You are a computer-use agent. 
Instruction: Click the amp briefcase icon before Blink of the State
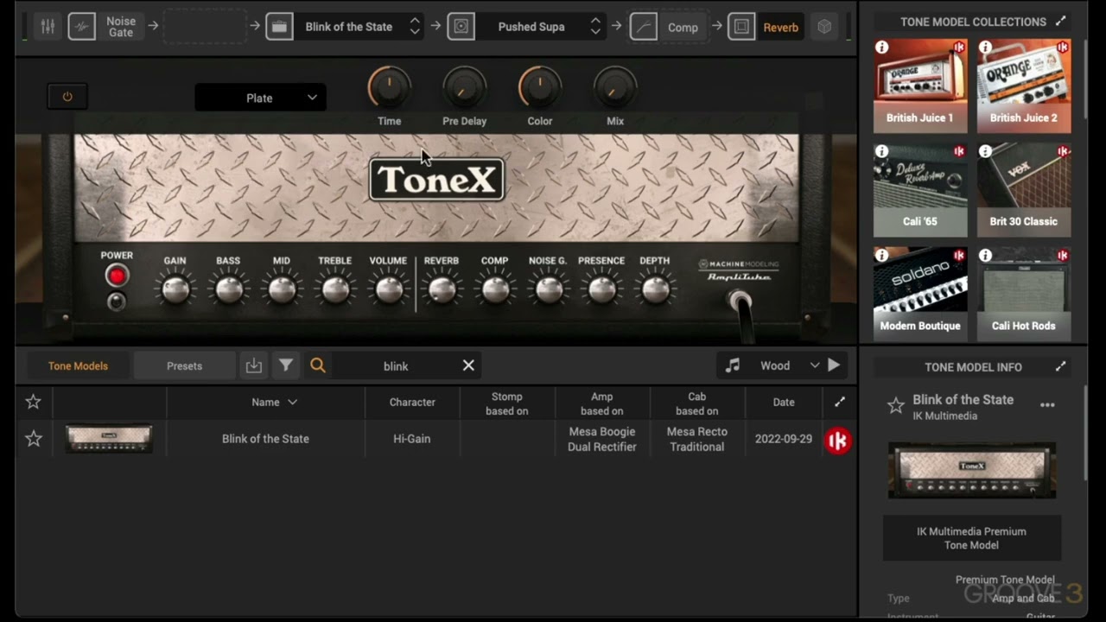[x=279, y=27]
